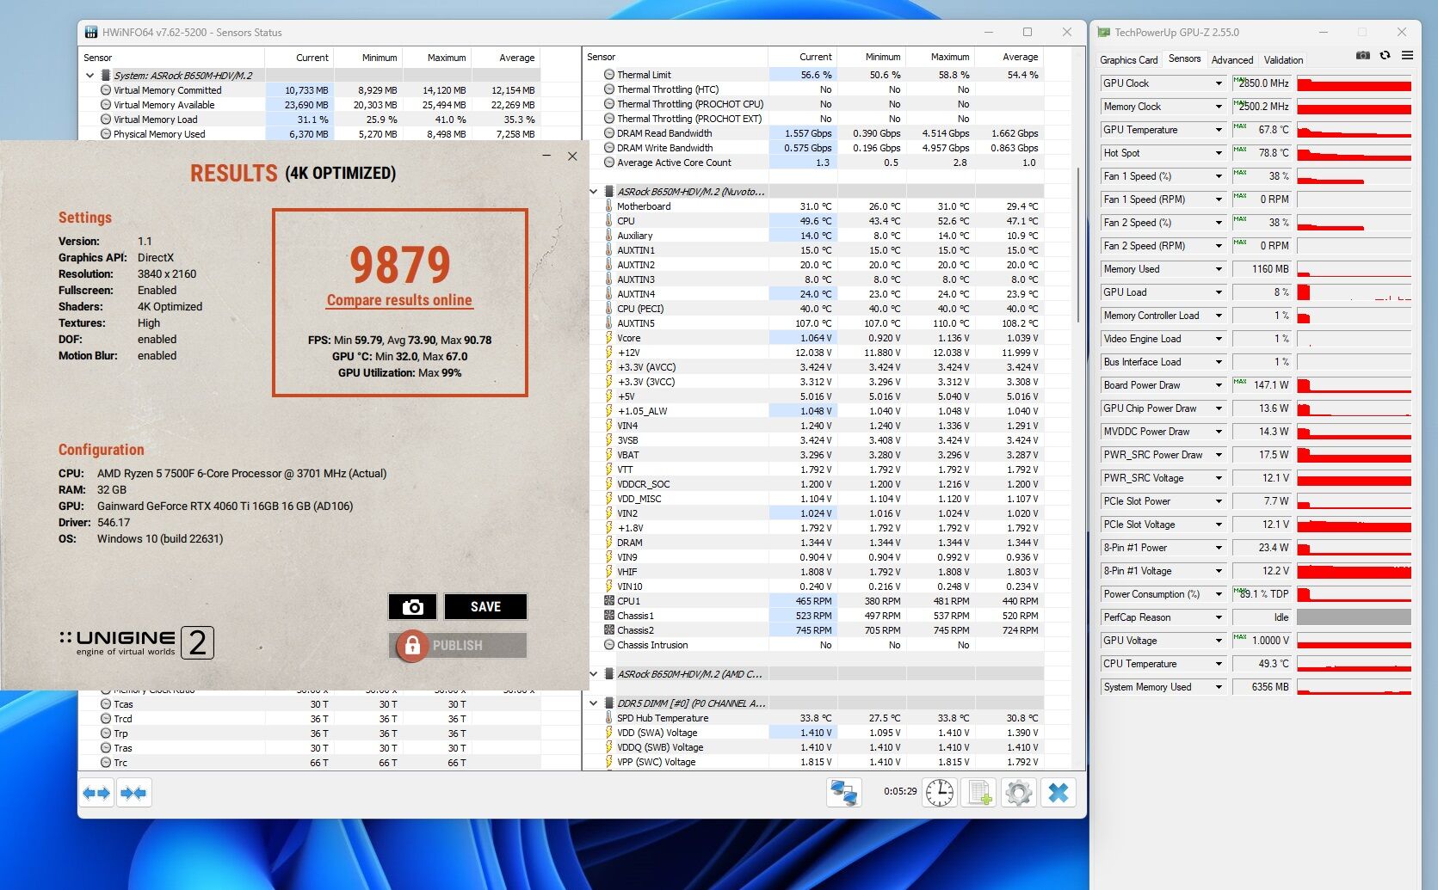This screenshot has height=890, width=1438.
Task: Click the Maximum column header in the right HWiNFO pane
Action: coord(940,57)
